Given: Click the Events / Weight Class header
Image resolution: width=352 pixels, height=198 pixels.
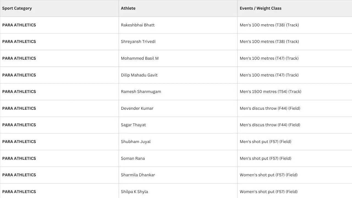Looking at the screenshot, I should point(260,8).
